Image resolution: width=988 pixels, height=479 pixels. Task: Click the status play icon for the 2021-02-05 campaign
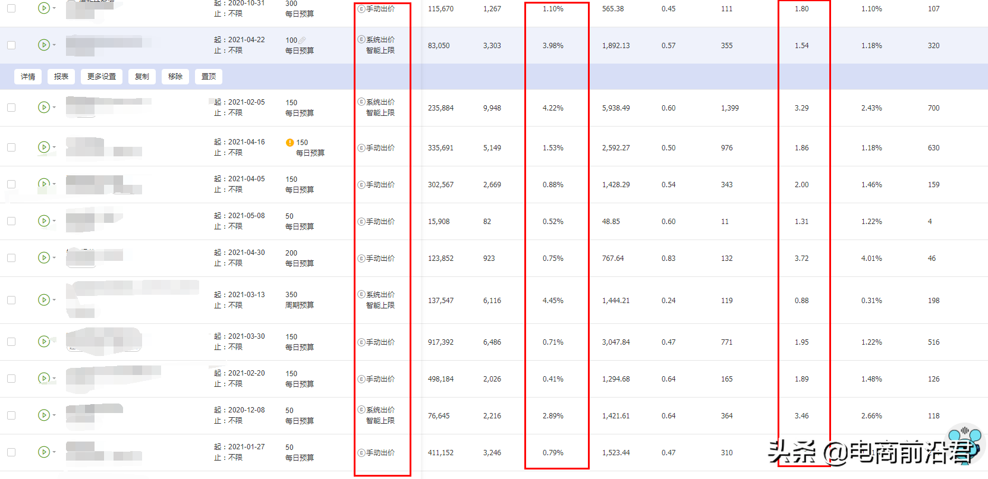coord(43,107)
